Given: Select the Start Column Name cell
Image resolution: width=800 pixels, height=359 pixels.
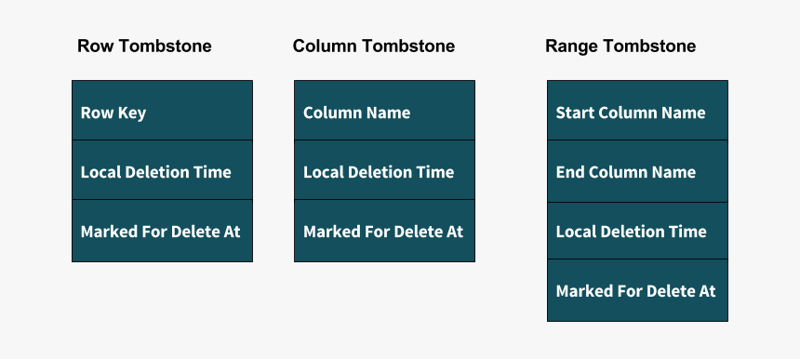Looking at the screenshot, I should (x=638, y=110).
